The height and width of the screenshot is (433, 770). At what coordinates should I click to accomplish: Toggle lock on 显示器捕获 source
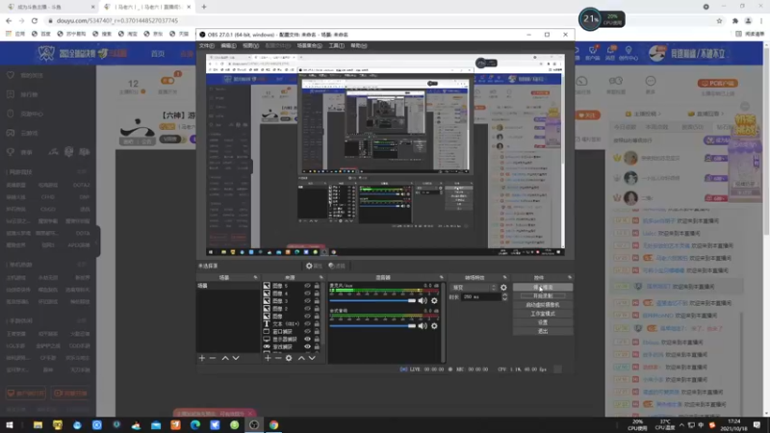click(317, 339)
